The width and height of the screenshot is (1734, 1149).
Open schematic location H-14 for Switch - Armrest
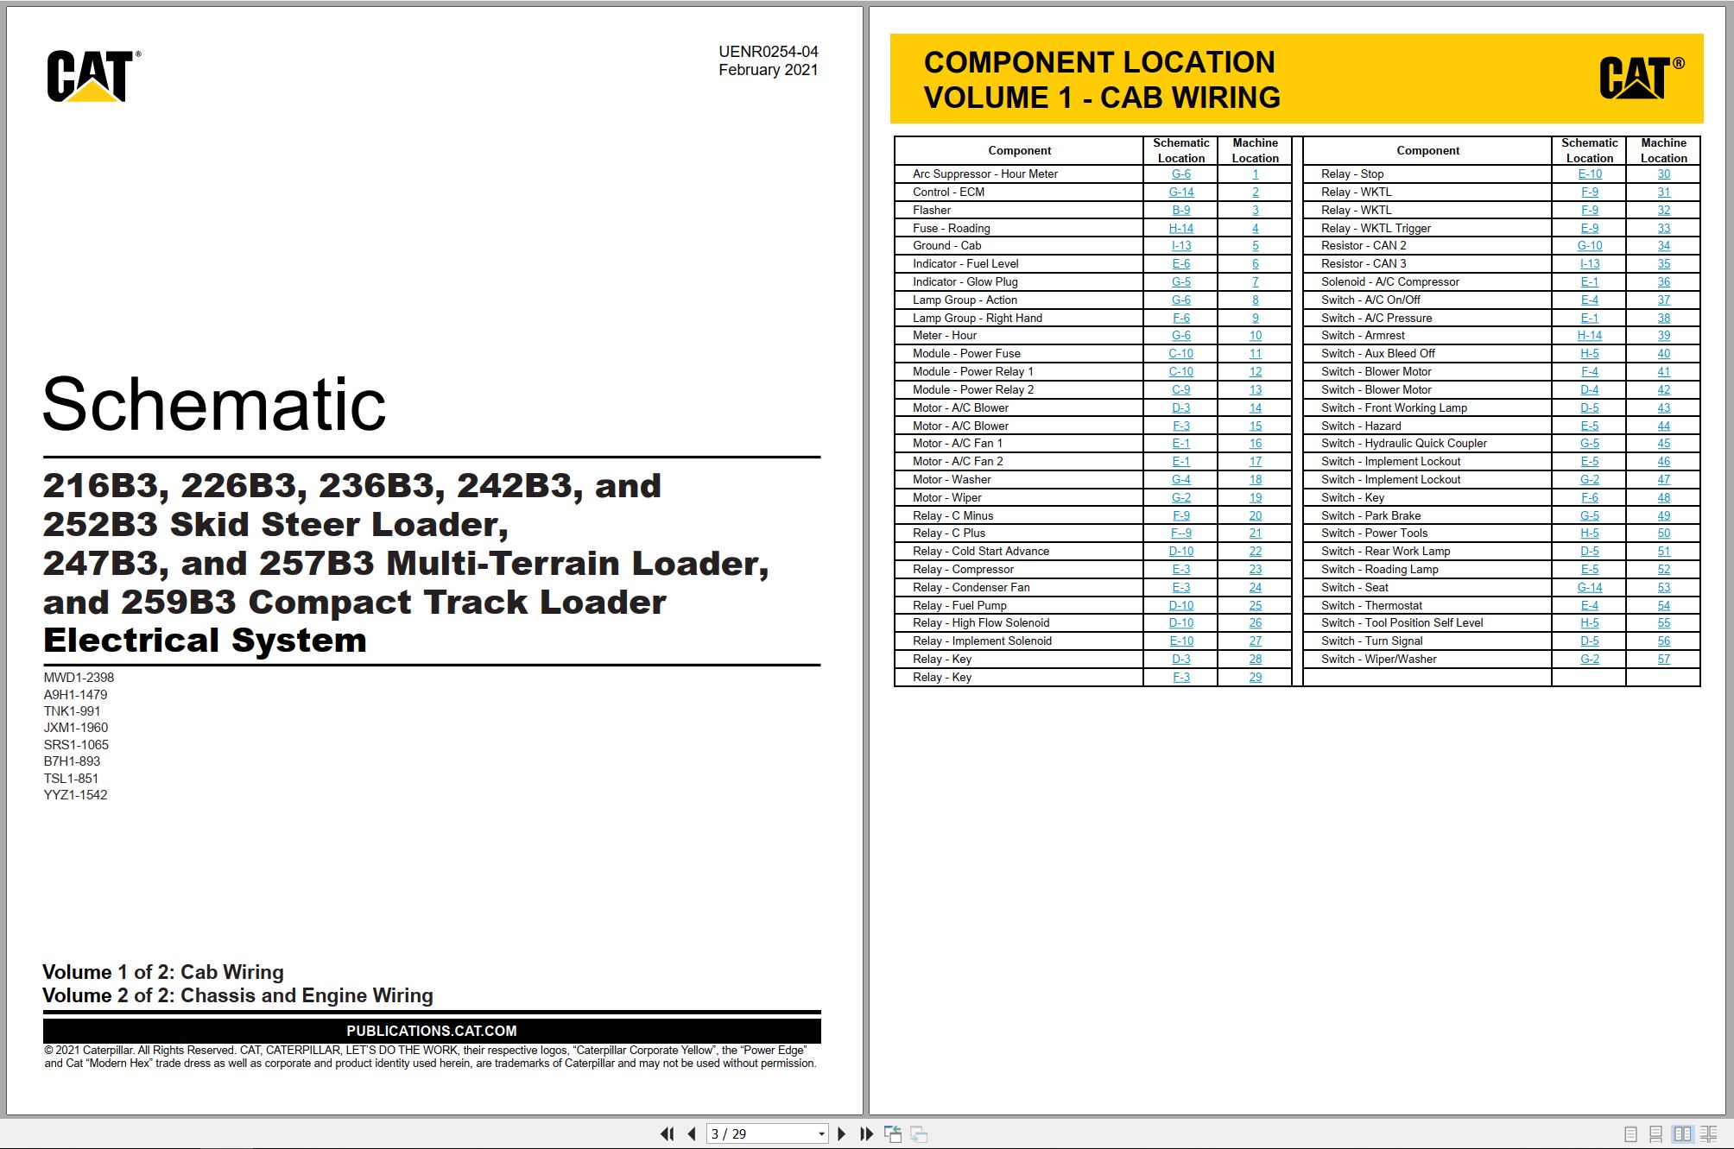coord(1590,336)
